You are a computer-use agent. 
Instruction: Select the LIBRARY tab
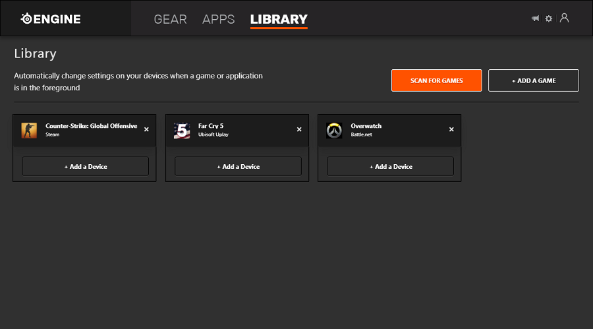[x=279, y=20]
